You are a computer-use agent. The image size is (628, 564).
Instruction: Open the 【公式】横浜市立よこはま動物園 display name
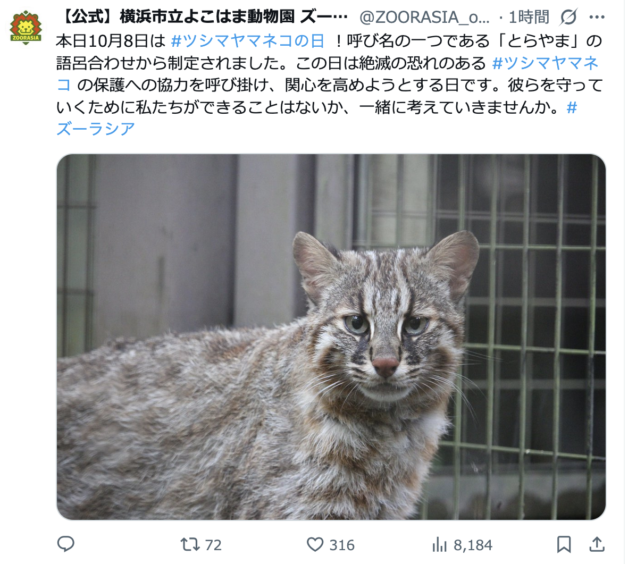click(x=204, y=17)
